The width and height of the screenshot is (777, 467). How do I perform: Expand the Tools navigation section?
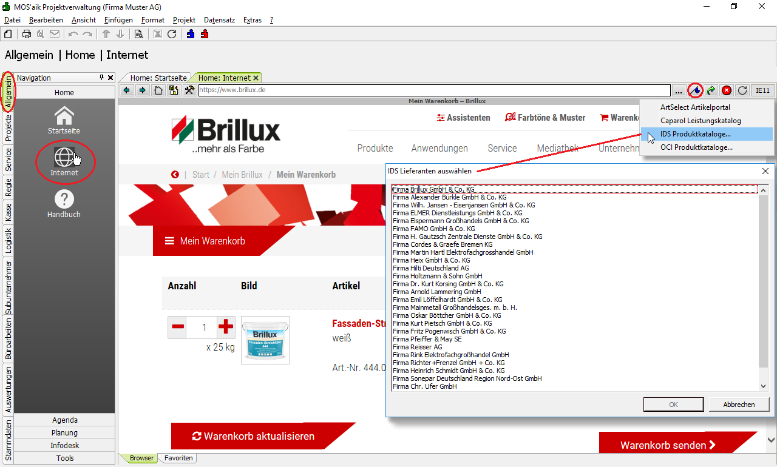[64, 458]
